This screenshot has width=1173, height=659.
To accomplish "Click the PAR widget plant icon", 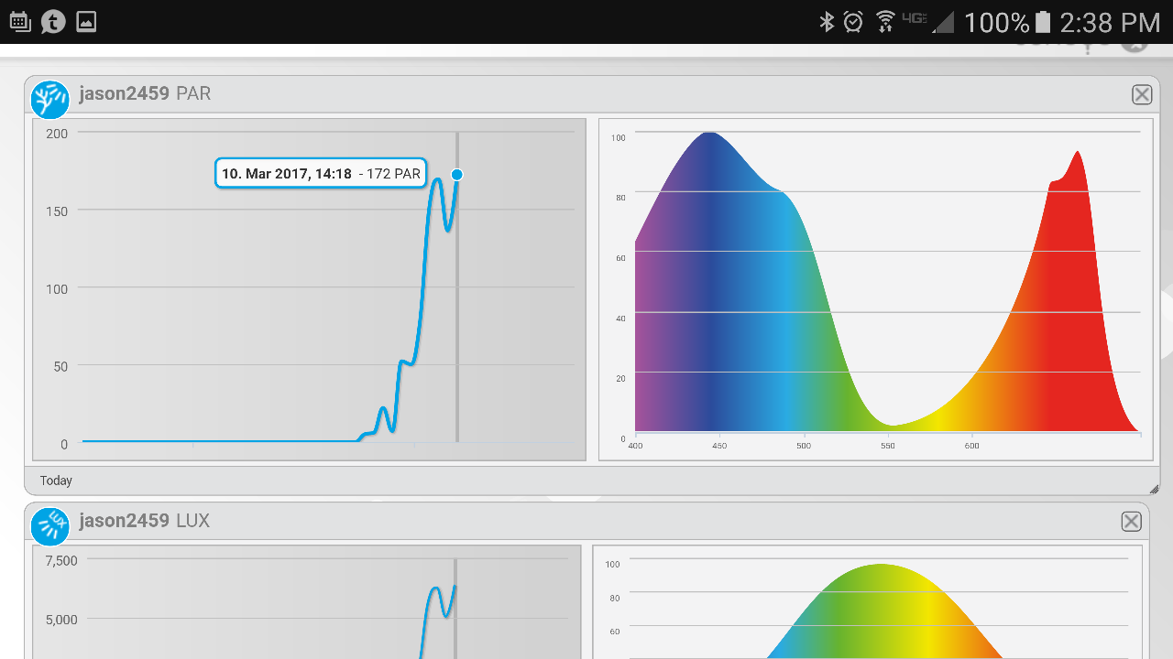I will point(50,99).
